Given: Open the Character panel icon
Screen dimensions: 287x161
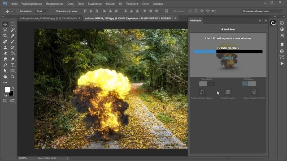Looking at the screenshot, I should point(282,35).
